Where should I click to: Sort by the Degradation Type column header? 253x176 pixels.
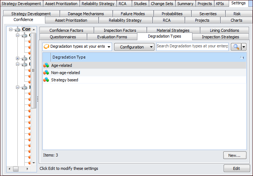coord(148,57)
